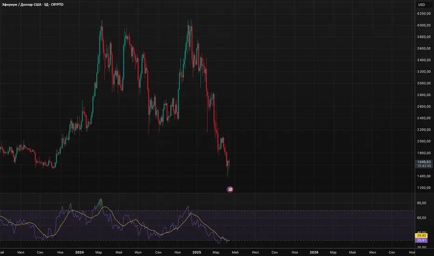
Task: Click the 1400,00 price scale label
Action: tap(424, 176)
